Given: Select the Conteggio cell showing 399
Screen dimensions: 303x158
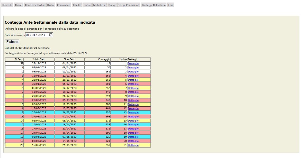Looking at the screenshot, I should tap(98, 117).
